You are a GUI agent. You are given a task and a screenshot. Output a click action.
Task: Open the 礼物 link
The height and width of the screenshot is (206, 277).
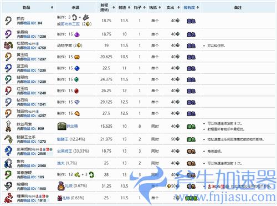[x=66, y=198]
